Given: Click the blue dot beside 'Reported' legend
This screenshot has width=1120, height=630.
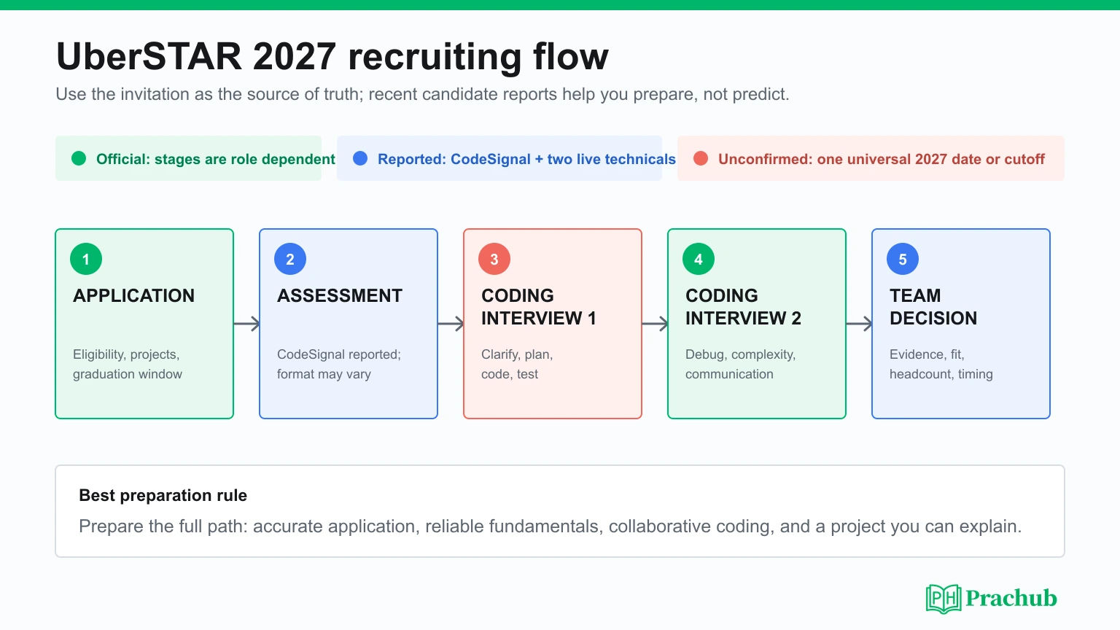Looking at the screenshot, I should [360, 158].
